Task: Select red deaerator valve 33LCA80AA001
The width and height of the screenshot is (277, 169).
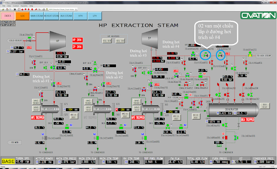Action: point(225,138)
